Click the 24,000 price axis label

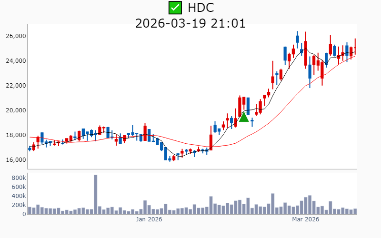[15, 61]
